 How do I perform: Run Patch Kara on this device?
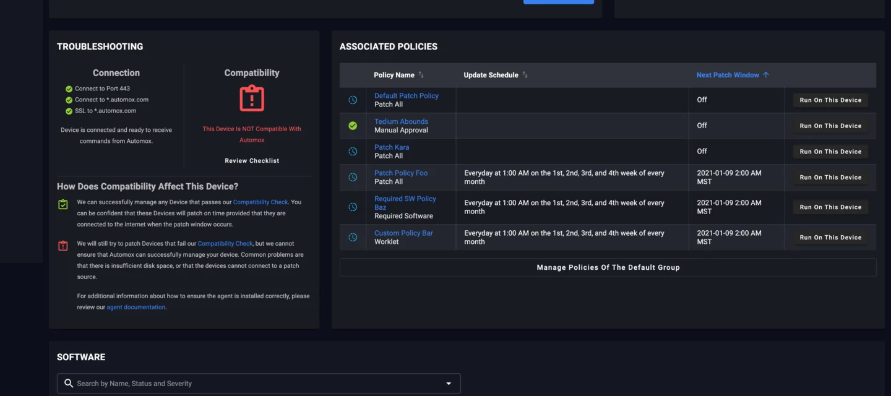click(830, 152)
